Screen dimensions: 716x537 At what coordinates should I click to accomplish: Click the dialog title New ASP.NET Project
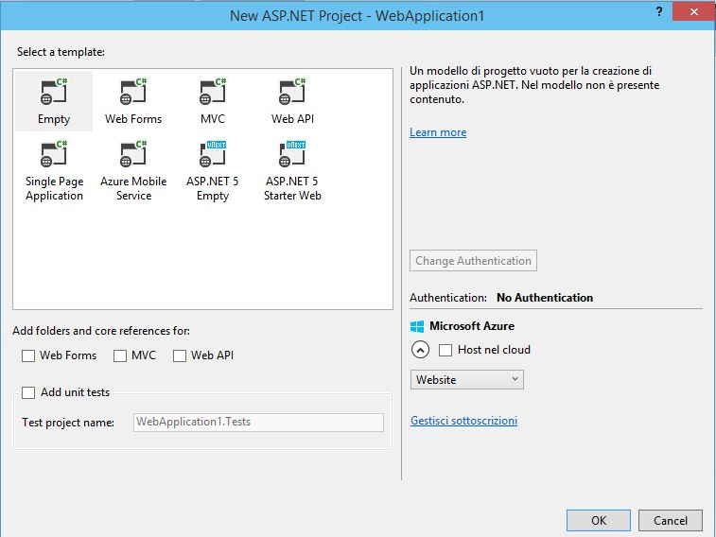pos(358,16)
